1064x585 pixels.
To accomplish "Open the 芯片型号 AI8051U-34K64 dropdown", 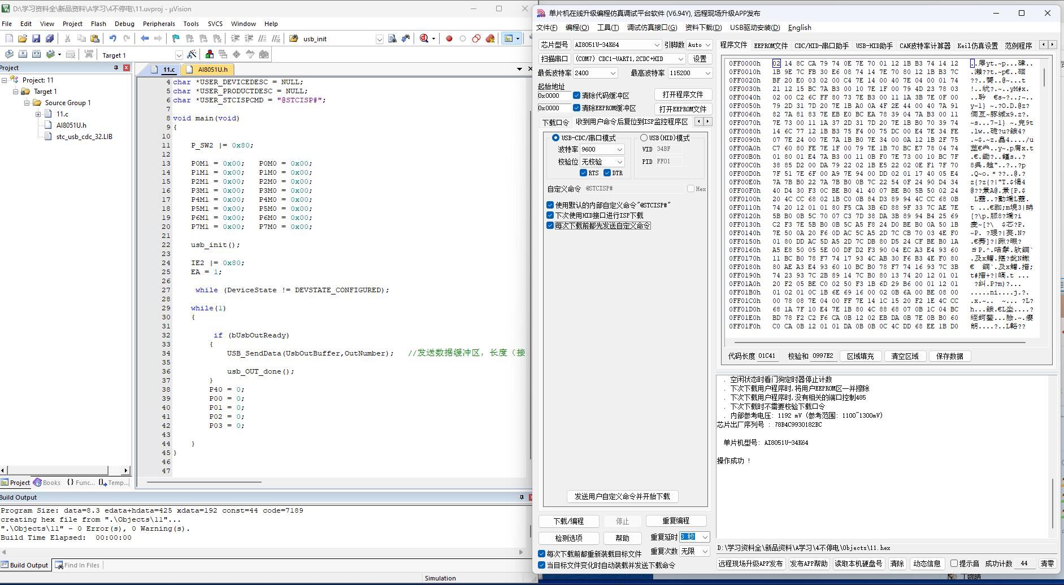I will (657, 45).
